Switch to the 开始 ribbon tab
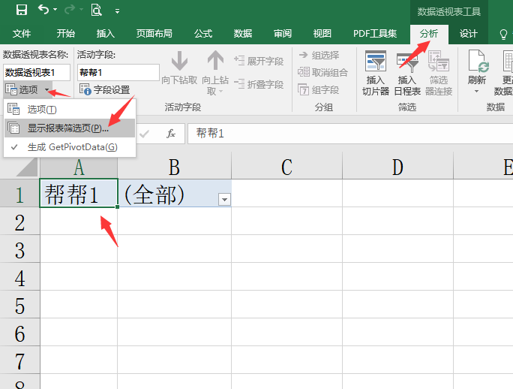 66,34
